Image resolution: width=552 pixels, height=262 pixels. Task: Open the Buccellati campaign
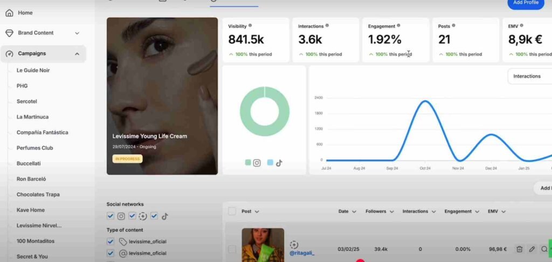(29, 164)
